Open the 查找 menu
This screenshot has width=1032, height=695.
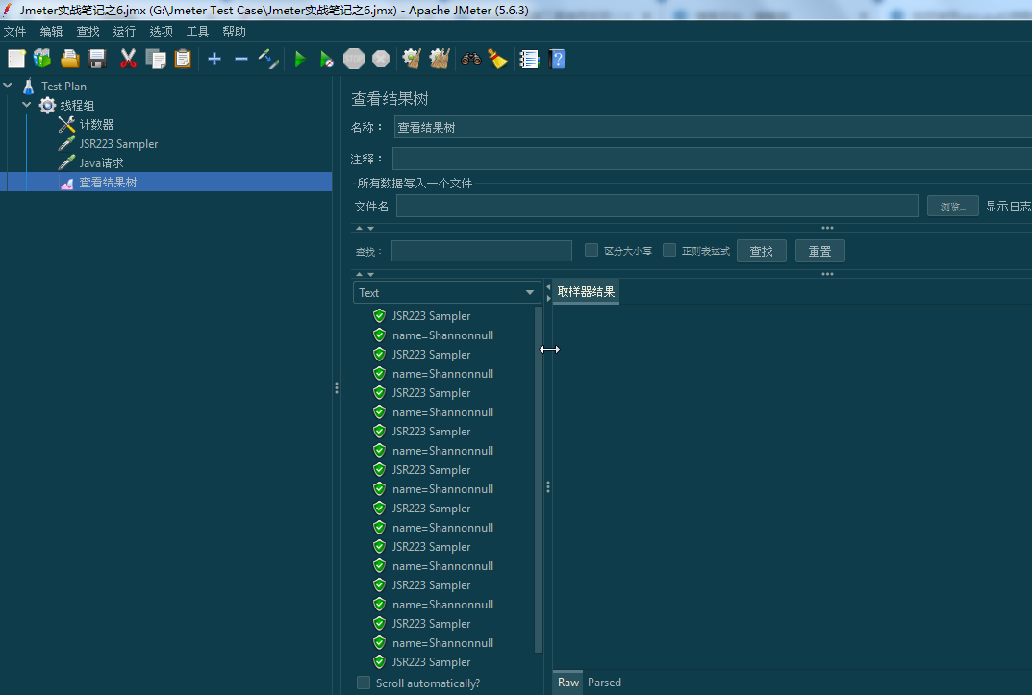click(88, 31)
